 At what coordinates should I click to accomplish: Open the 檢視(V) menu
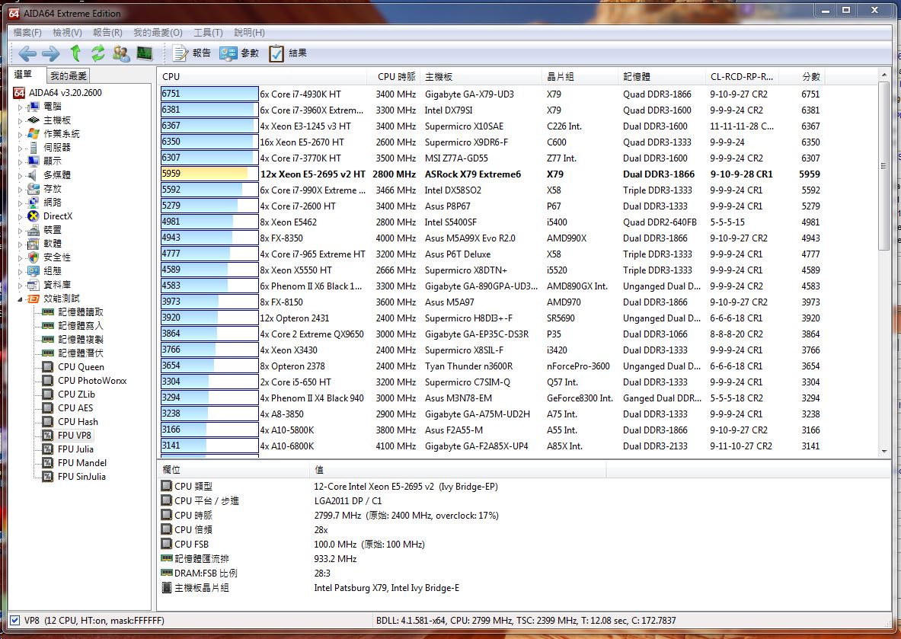67,33
